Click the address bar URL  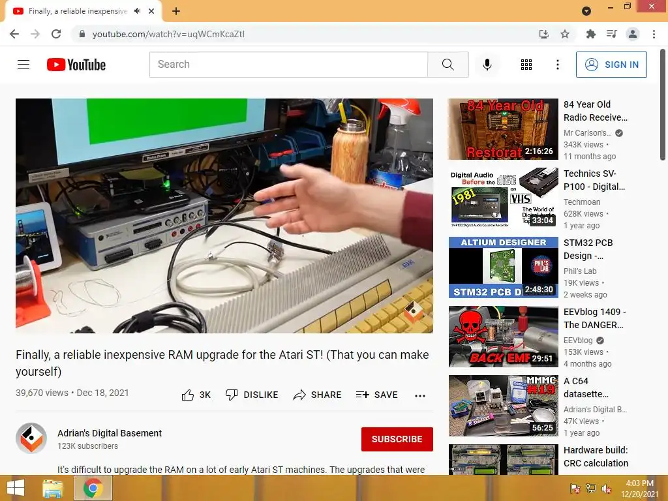click(168, 34)
